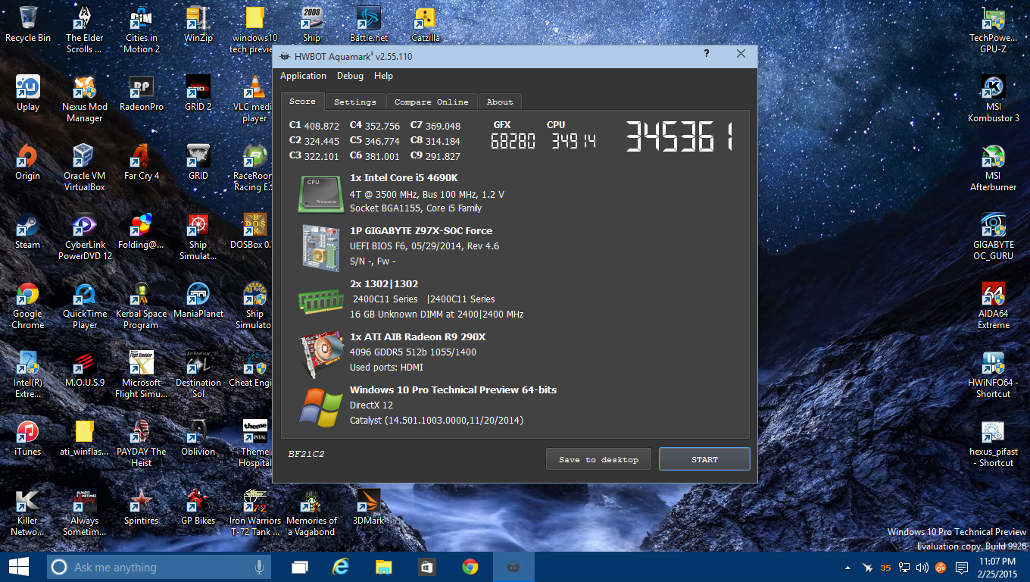Open CyberLink PowerDVD 12 shortcut
Image resolution: width=1030 pixels, height=582 pixels.
click(x=84, y=236)
